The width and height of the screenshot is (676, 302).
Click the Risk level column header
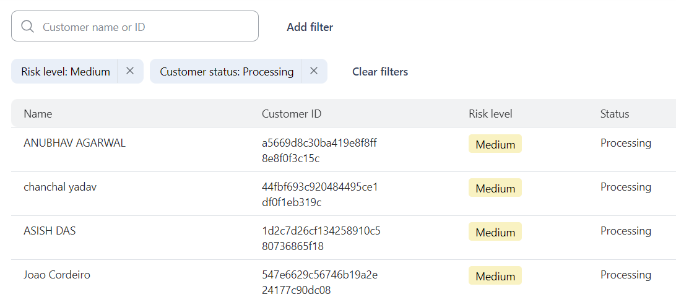490,114
